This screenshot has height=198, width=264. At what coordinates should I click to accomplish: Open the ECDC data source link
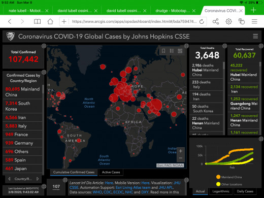coord(118,192)
